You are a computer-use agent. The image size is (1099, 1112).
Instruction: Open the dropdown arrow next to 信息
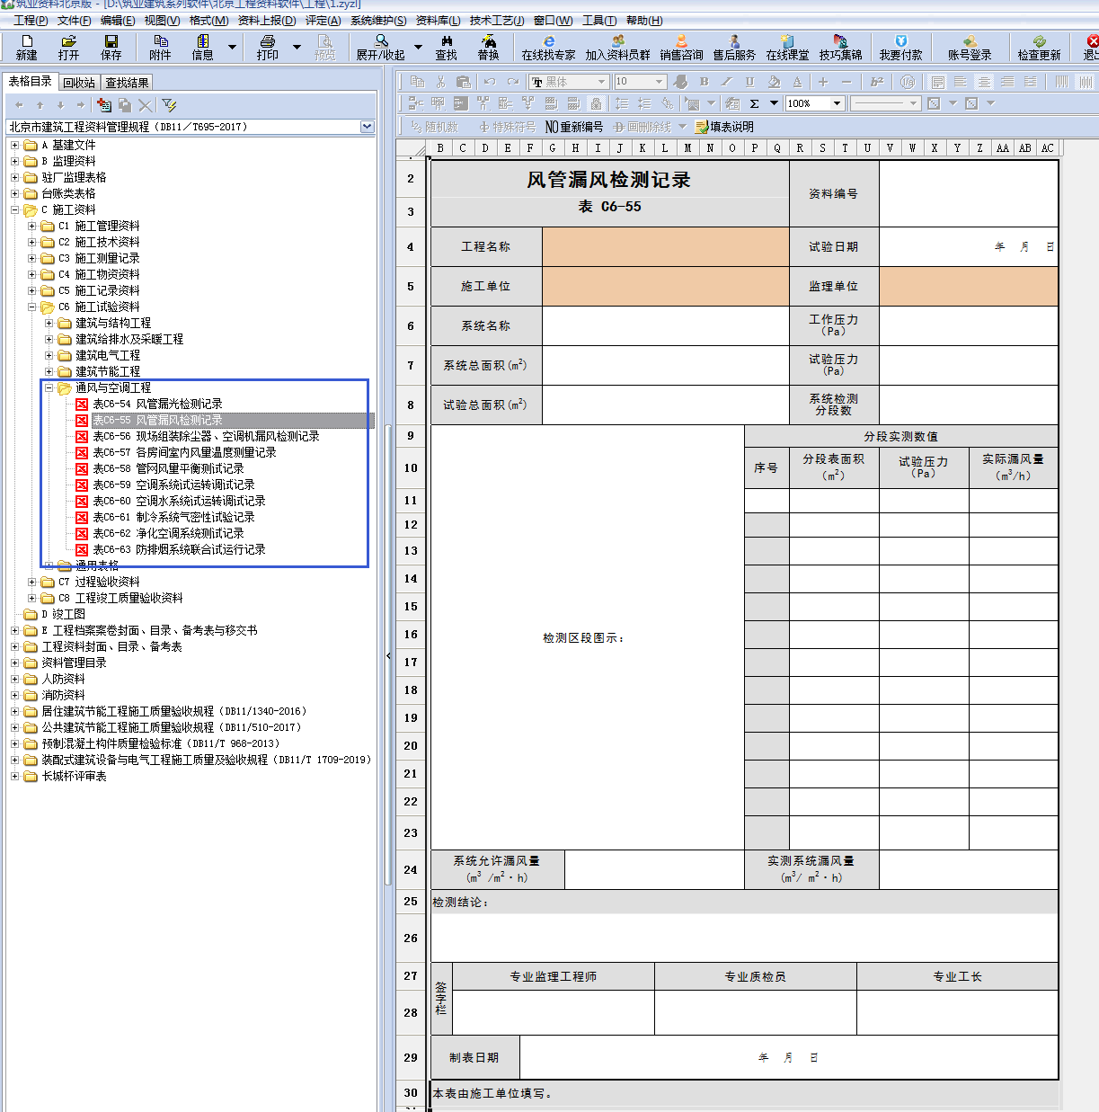(232, 47)
